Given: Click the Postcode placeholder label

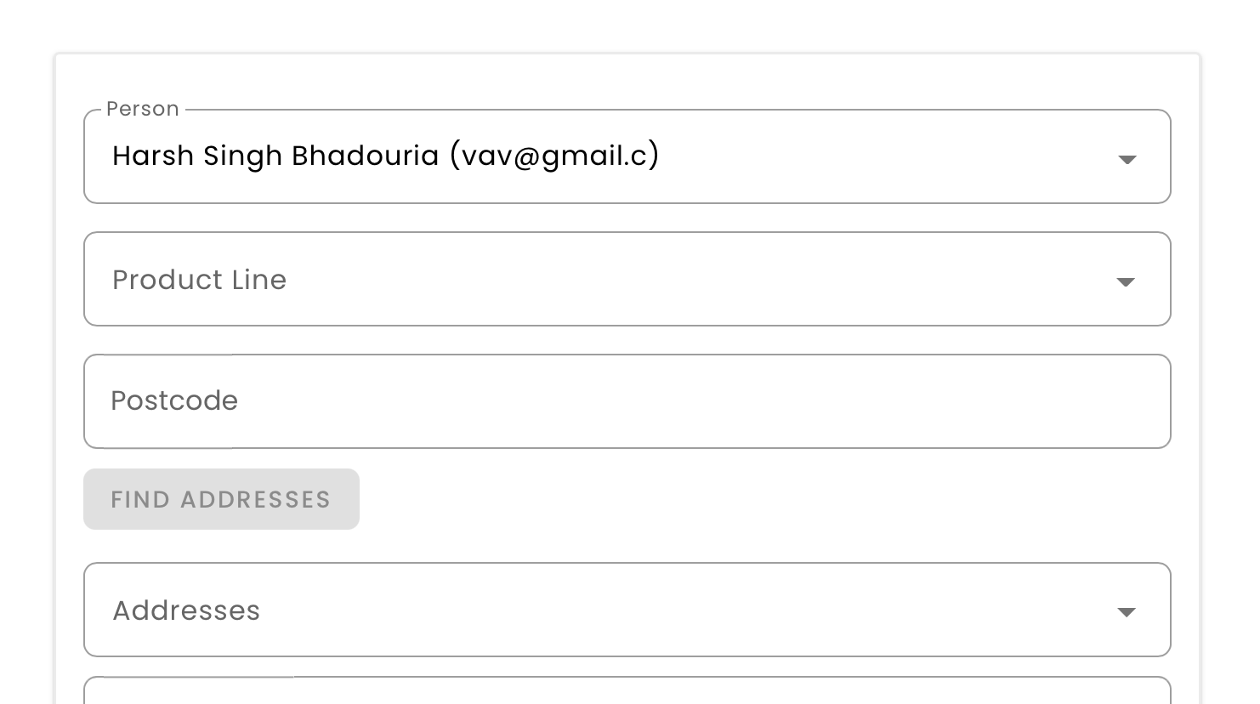Looking at the screenshot, I should coord(174,400).
